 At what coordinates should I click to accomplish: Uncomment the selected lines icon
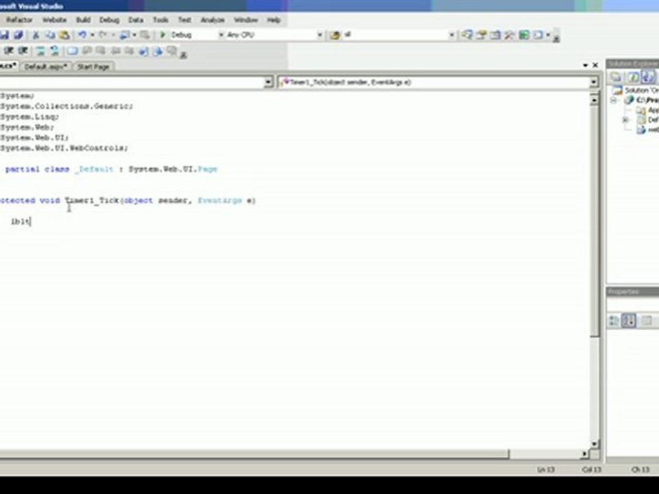tap(55, 51)
